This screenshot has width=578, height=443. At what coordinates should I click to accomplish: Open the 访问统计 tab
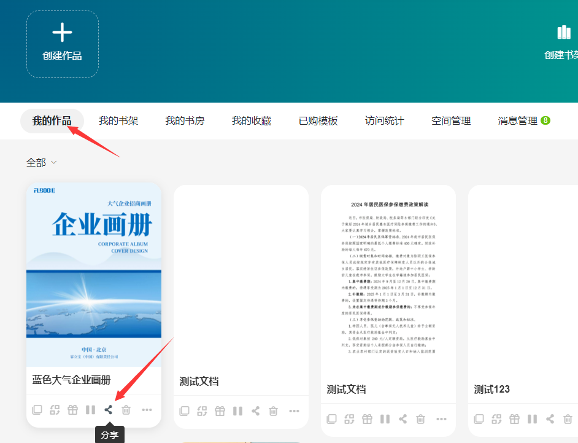click(384, 121)
